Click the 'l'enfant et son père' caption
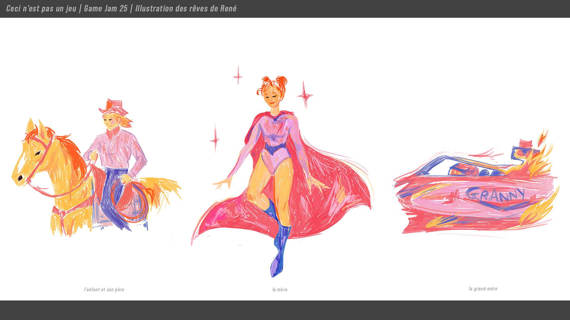This screenshot has width=570, height=320. coord(104,289)
